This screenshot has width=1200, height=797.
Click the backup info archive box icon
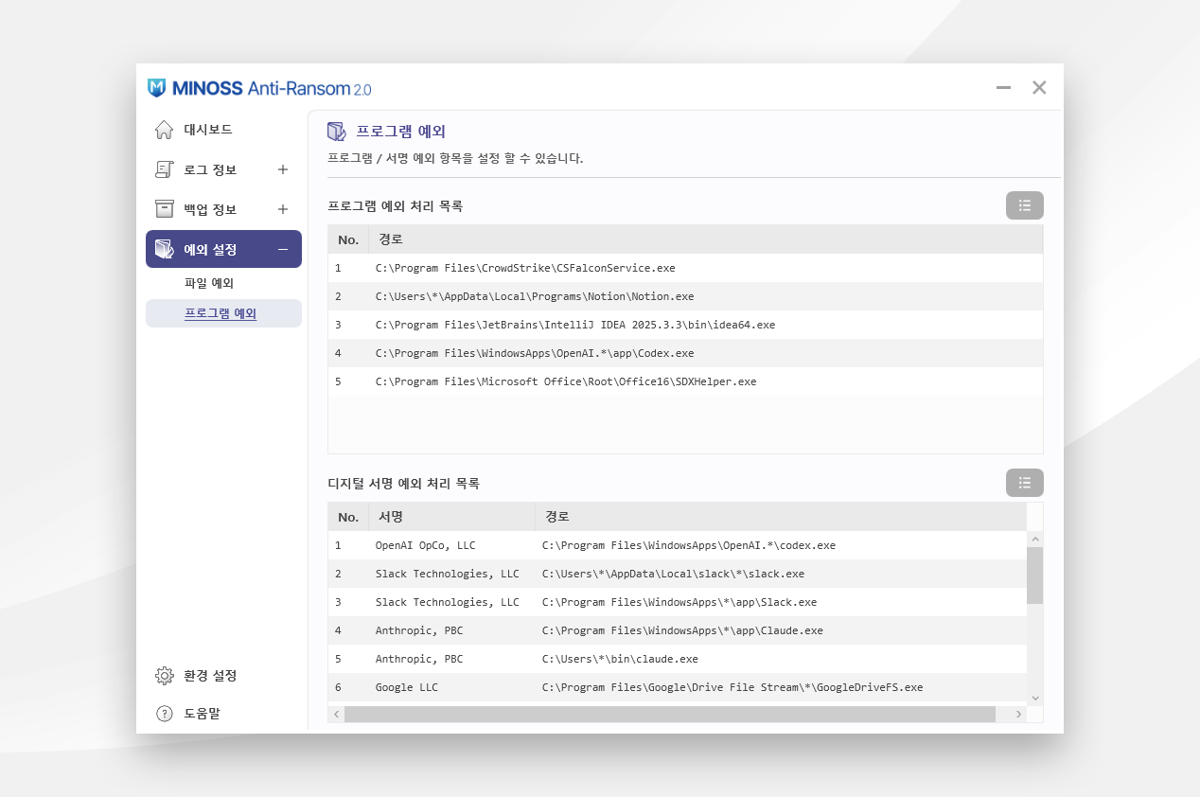164,209
